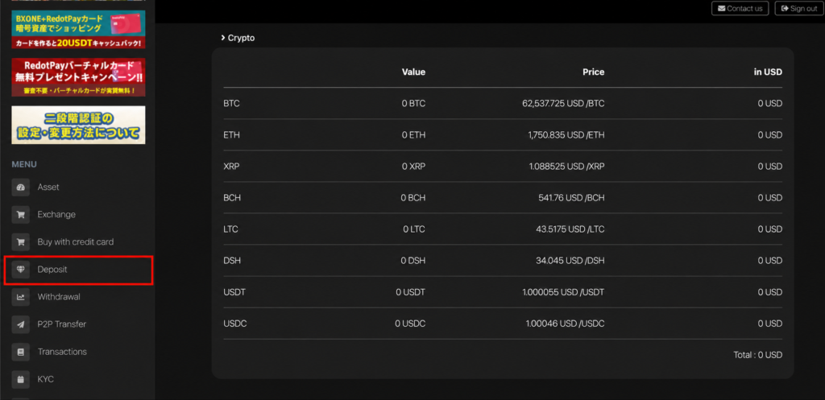Open the RedotPay virtual card campaign banner
Viewport: 825px width, 400px height.
(78, 77)
